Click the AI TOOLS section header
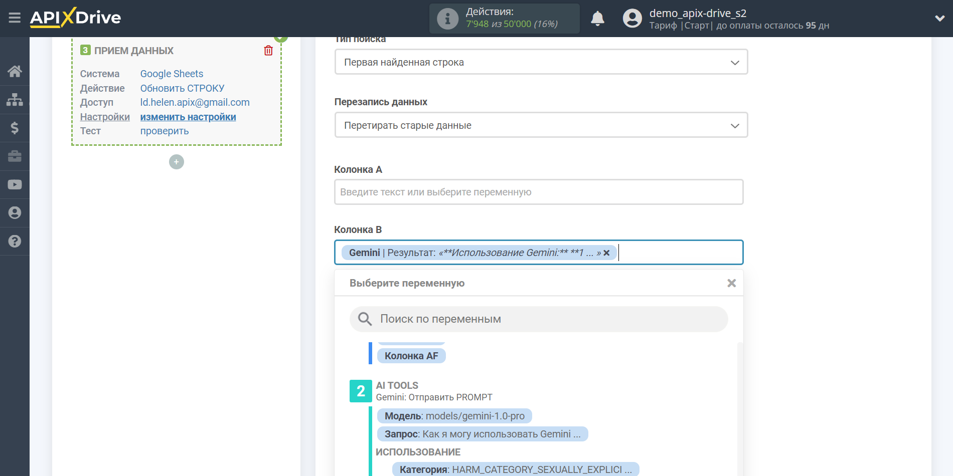Screen dimensions: 953x476 coord(397,385)
